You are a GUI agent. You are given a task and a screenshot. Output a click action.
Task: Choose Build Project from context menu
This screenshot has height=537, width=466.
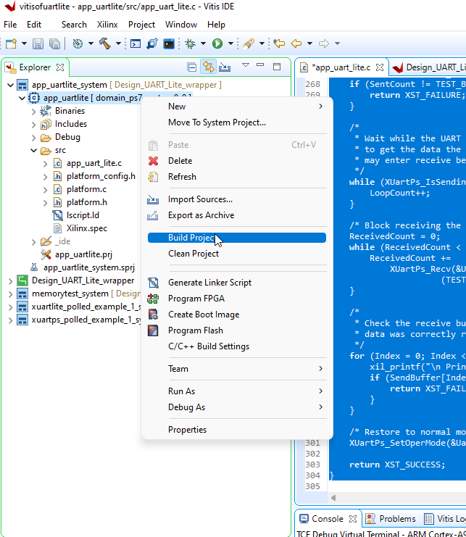237,238
